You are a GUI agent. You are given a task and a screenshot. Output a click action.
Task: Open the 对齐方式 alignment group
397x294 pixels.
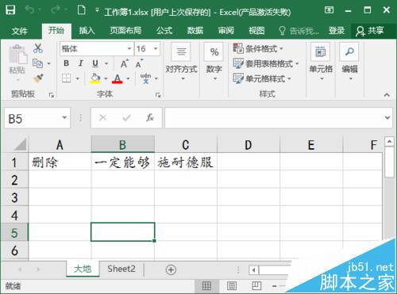coord(181,63)
